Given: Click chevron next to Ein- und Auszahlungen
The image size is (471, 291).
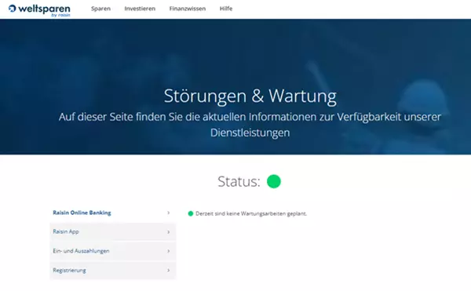Looking at the screenshot, I should point(169,251).
